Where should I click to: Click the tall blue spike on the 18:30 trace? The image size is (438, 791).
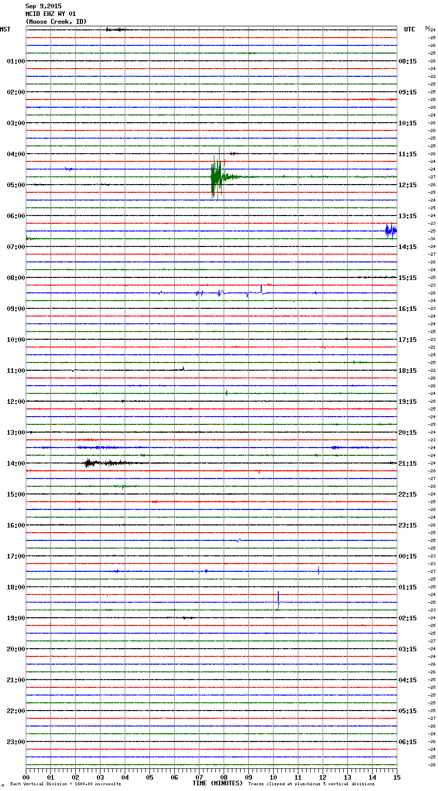point(278,600)
